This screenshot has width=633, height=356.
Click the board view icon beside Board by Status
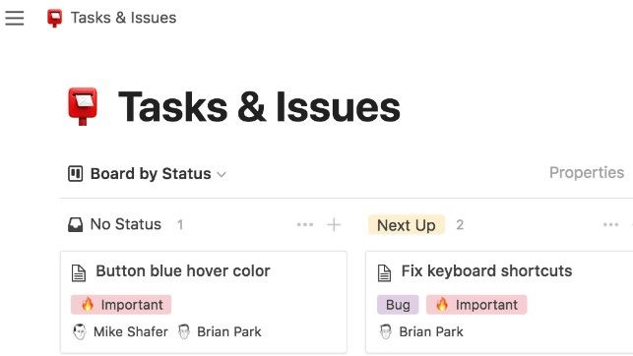(x=75, y=174)
